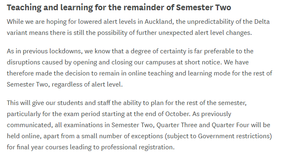This screenshot has height=153, width=282.
Task: Click the phrase 'Government restrictions' in parentheses
Action: click(234, 136)
